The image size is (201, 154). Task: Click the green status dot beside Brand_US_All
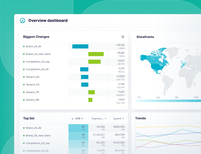24,47
